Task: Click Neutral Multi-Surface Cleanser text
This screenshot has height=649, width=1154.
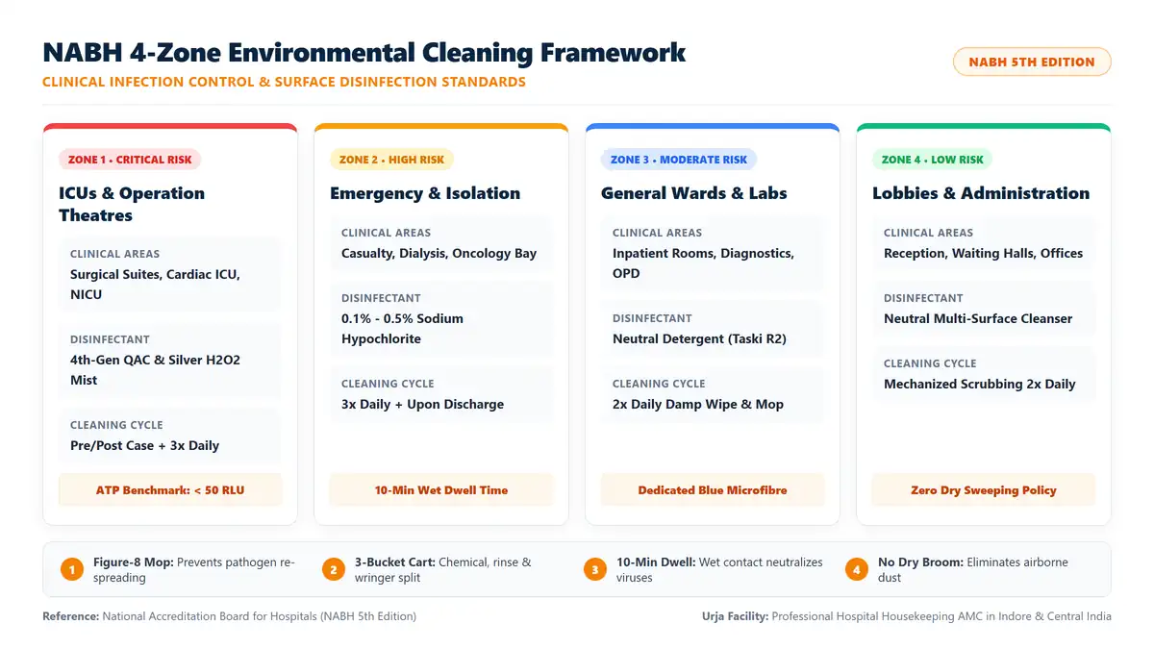Action: coord(978,318)
